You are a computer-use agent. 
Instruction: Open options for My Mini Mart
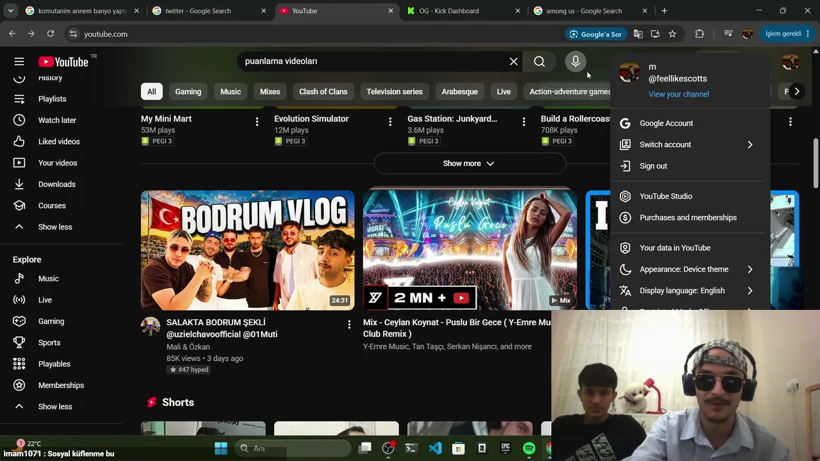coord(257,122)
